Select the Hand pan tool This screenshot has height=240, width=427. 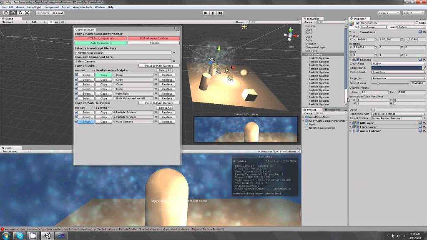pyautogui.click(x=6, y=13)
